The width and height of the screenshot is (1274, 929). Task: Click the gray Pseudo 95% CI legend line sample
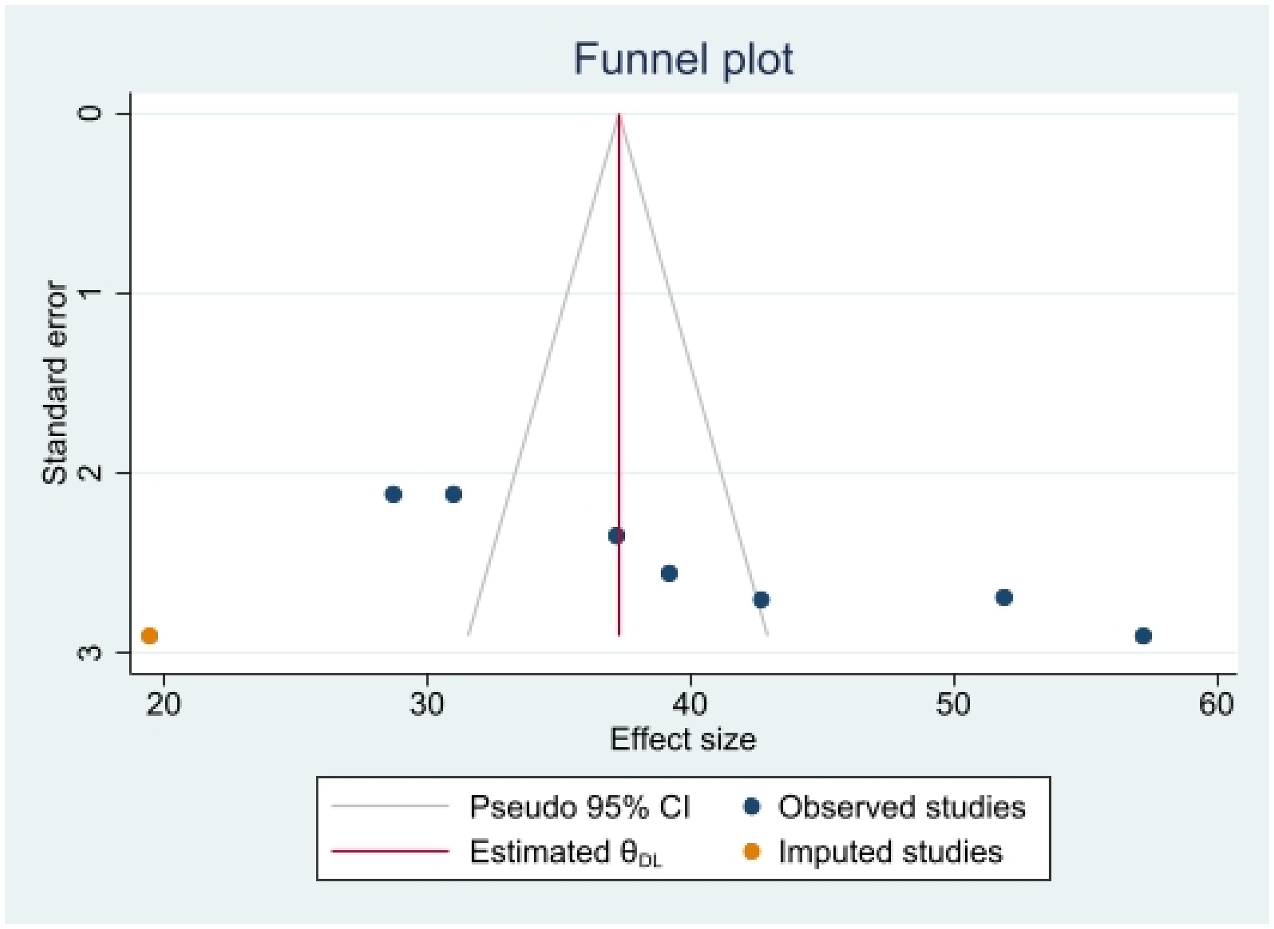point(390,807)
